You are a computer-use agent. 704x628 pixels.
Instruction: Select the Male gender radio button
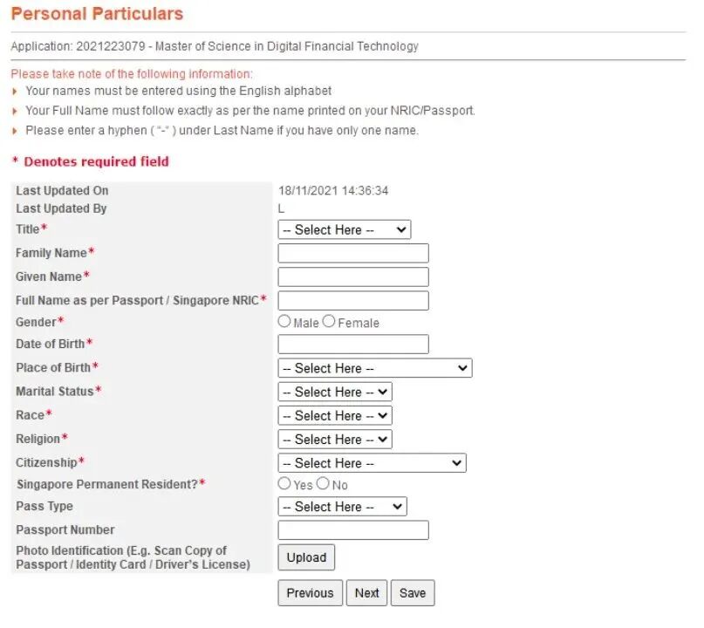tap(284, 322)
